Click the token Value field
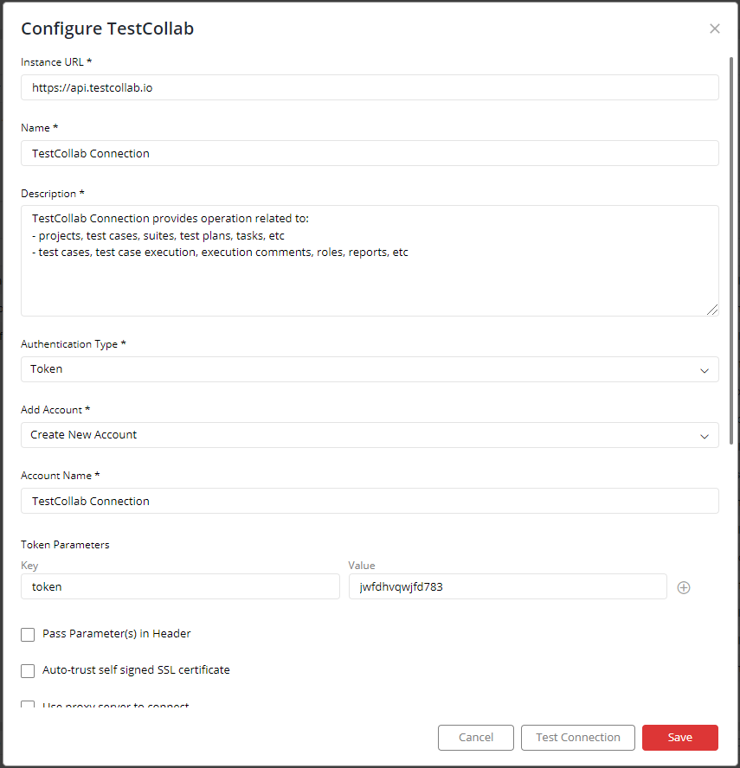 (508, 586)
